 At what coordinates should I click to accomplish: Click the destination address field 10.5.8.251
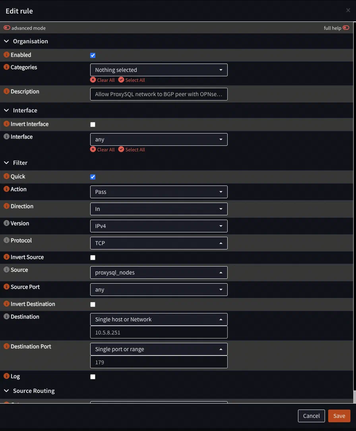(159, 332)
